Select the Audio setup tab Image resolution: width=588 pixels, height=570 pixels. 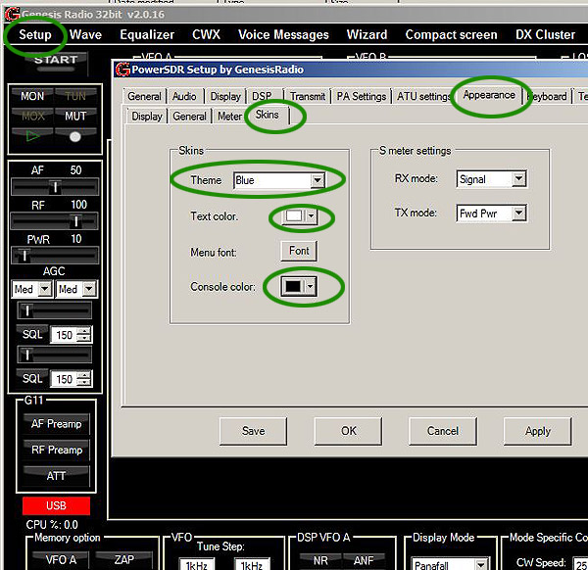point(184,96)
